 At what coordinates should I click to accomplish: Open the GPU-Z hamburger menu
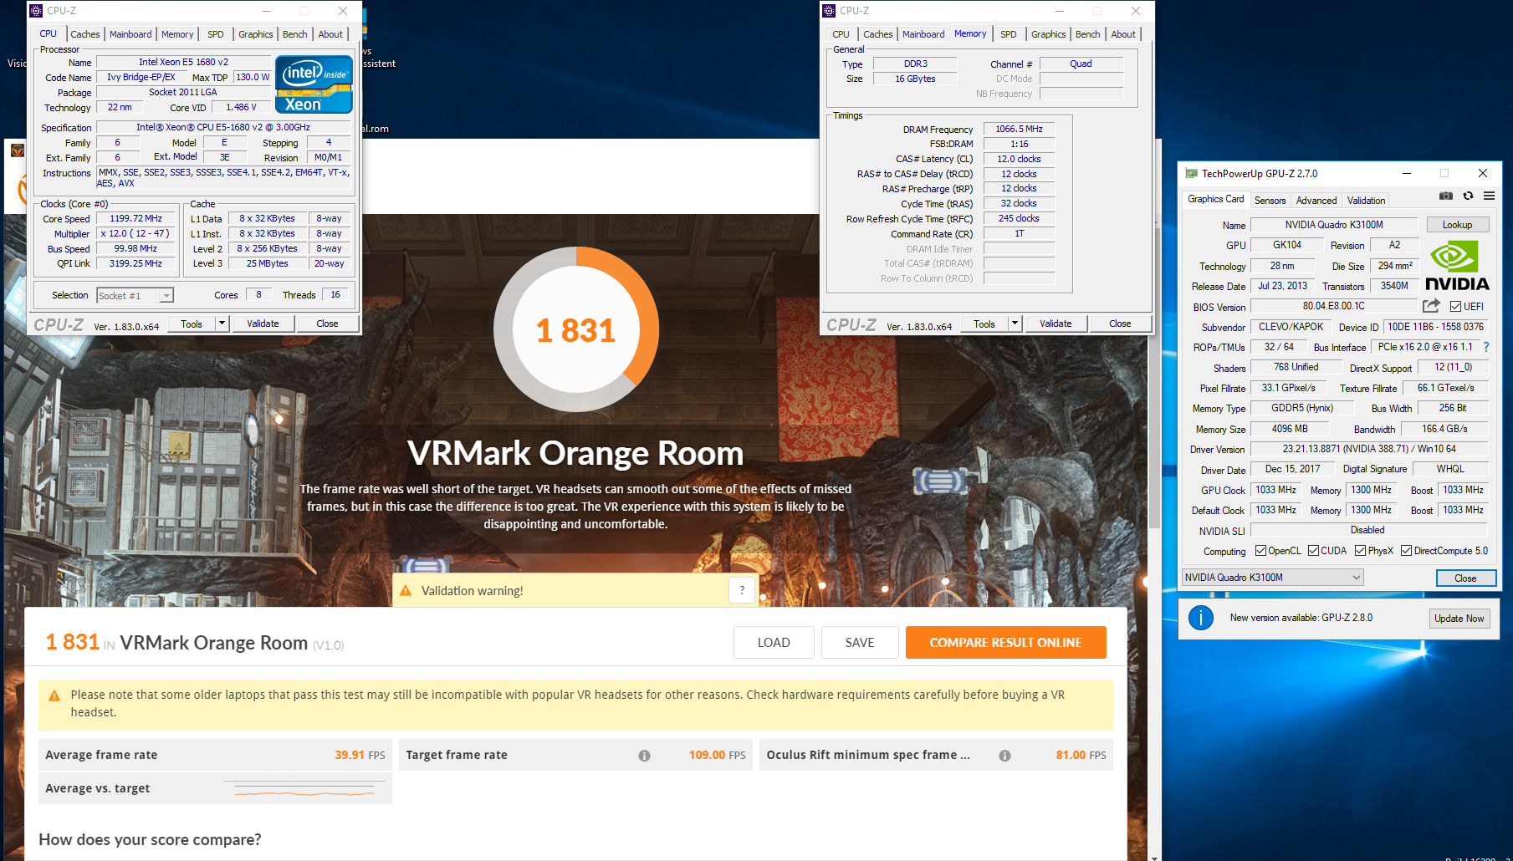pos(1490,196)
